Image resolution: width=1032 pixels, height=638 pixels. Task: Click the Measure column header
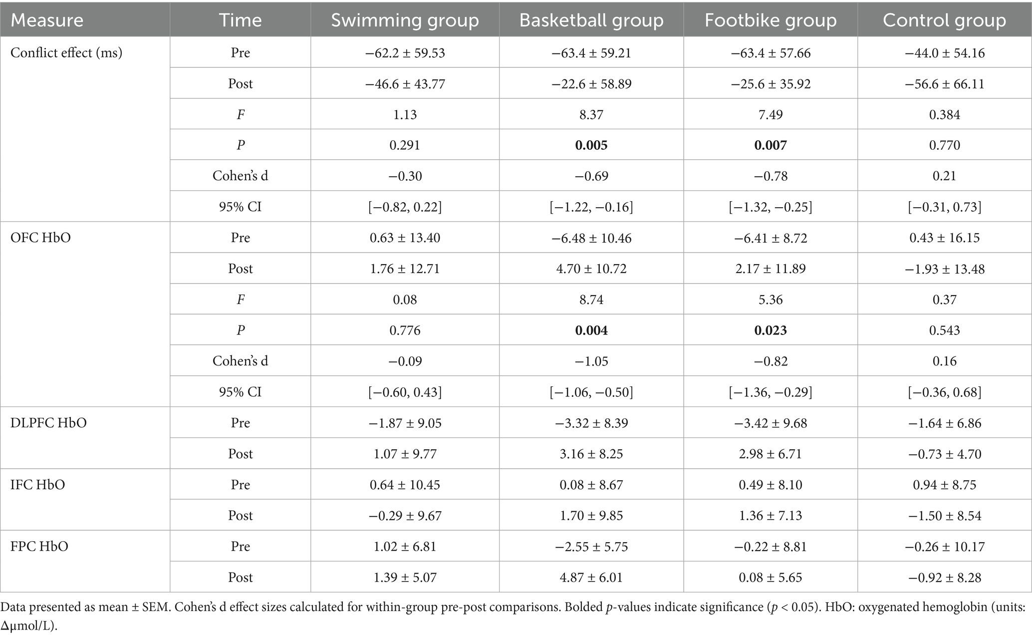pyautogui.click(x=47, y=20)
